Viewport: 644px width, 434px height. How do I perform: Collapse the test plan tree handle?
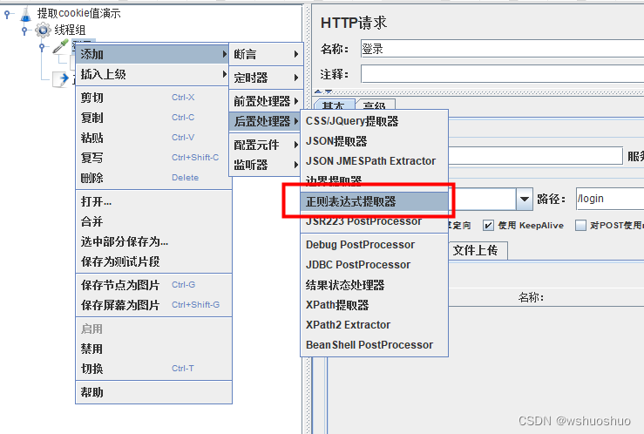click(7, 14)
